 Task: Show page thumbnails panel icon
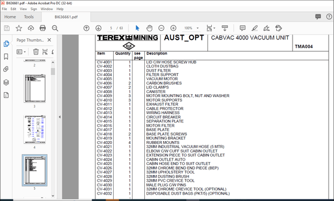(6, 44)
